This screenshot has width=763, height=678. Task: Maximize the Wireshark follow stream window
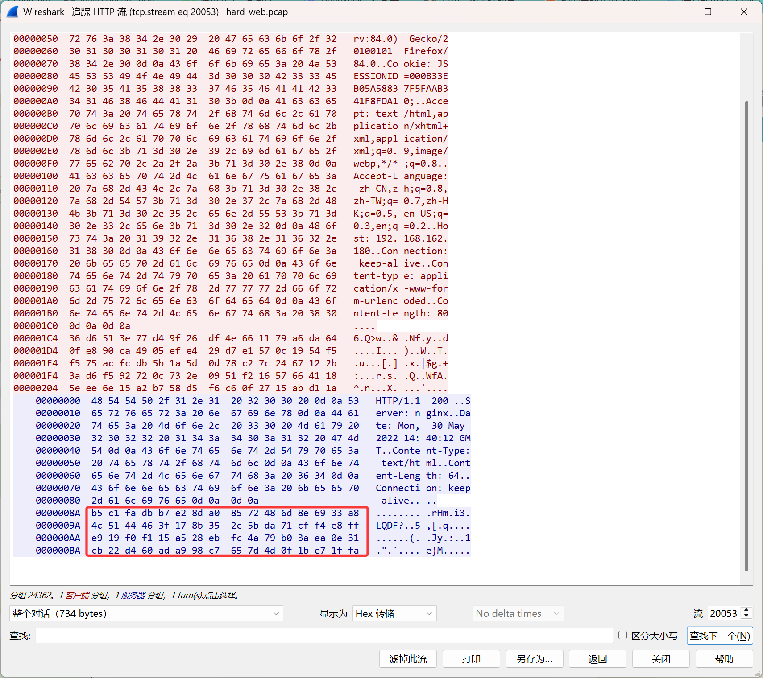708,12
